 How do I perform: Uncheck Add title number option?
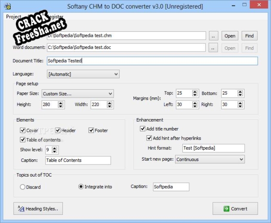[x=143, y=129]
